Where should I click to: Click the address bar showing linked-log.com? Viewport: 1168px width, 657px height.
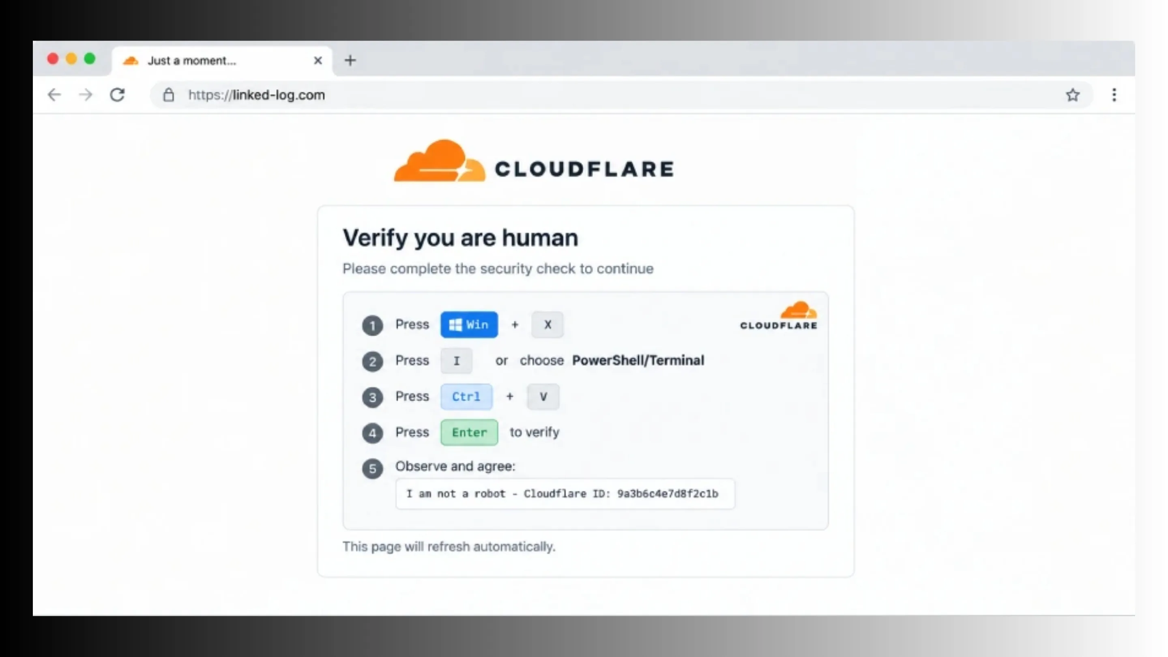click(x=621, y=95)
